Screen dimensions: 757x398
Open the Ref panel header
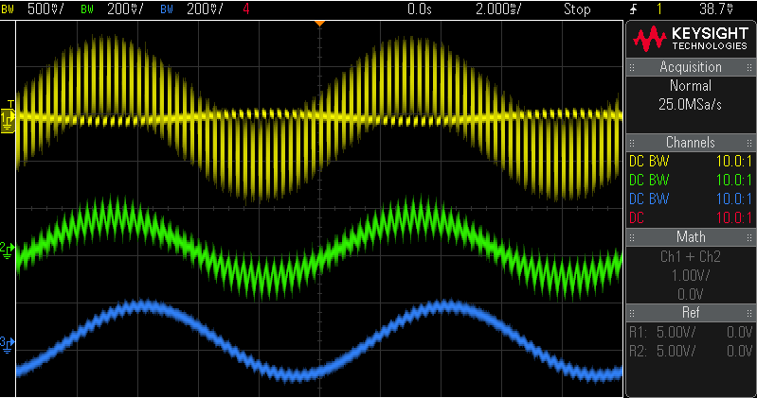click(691, 311)
